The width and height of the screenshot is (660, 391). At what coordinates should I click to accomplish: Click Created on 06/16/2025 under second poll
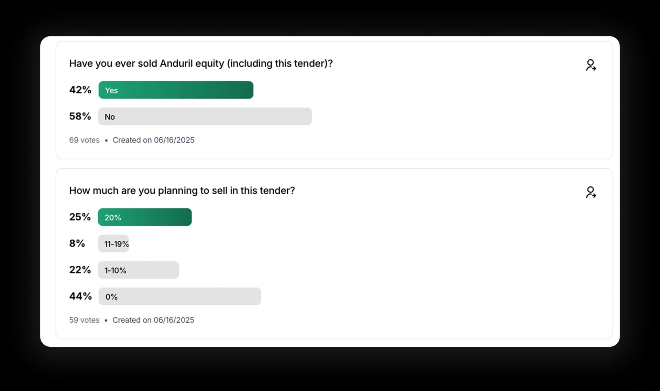coord(153,320)
